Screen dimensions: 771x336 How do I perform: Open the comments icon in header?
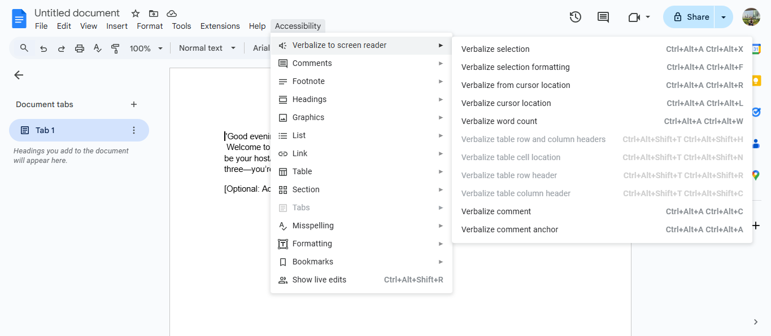tap(603, 17)
